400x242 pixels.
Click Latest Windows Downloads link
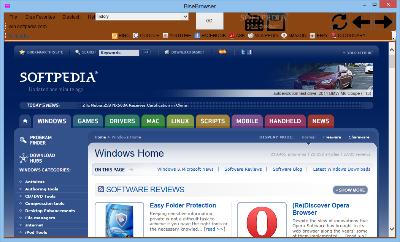(x=341, y=169)
